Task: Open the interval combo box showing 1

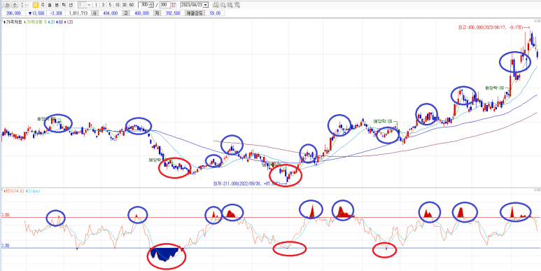Action: 85,5
